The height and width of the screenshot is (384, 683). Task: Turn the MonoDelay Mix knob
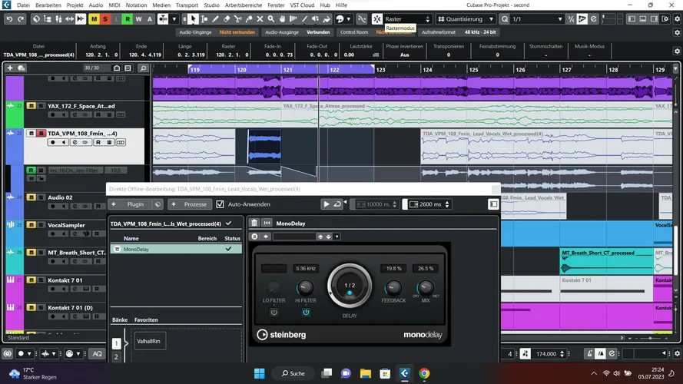point(425,288)
